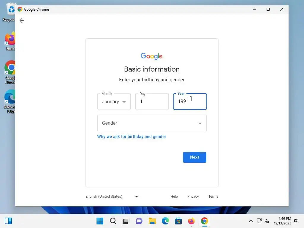
Task: Open taskbar Search magnifier
Action: tap(113, 221)
